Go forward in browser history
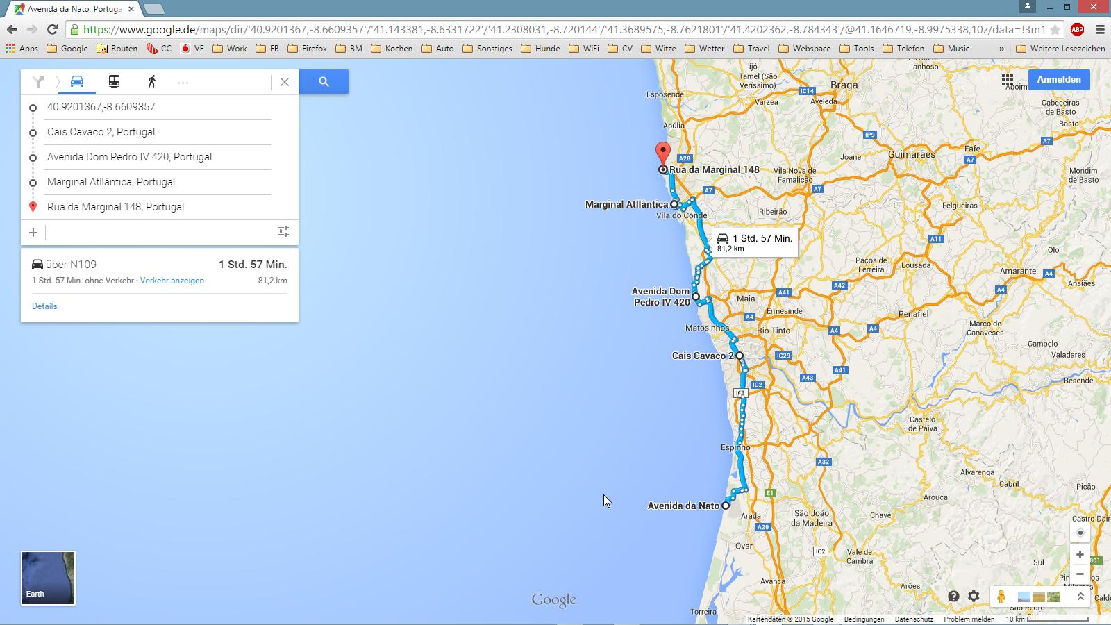This screenshot has height=625, width=1111. (32, 29)
